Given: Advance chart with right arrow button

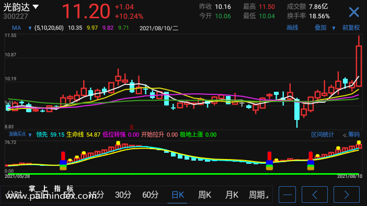Looking at the screenshot, I should [x=347, y=195].
